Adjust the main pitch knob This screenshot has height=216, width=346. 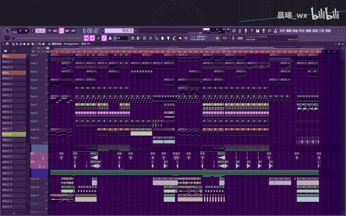pos(7,38)
